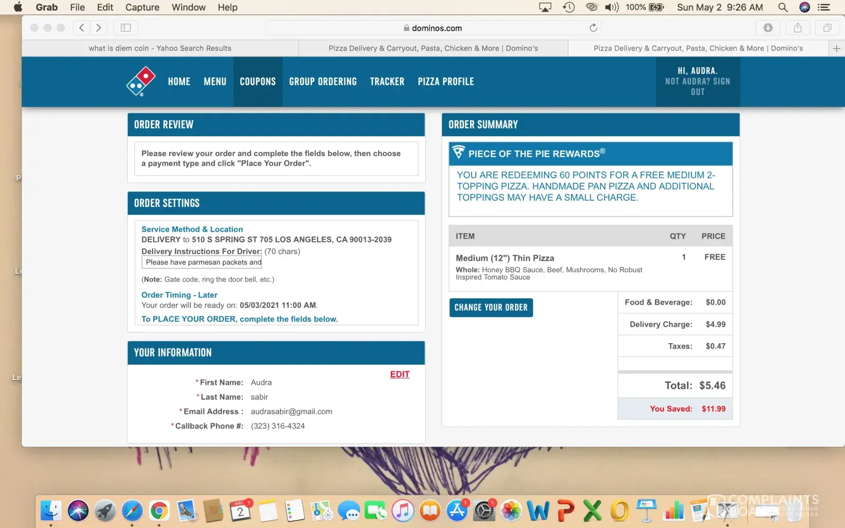Open the Window menu
This screenshot has height=528, width=845.
click(x=189, y=7)
